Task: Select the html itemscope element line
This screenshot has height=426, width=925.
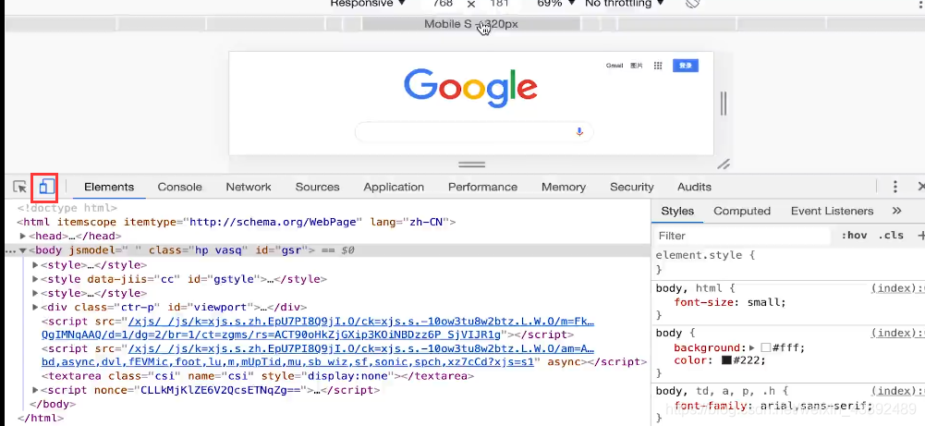Action: pyautogui.click(x=237, y=223)
